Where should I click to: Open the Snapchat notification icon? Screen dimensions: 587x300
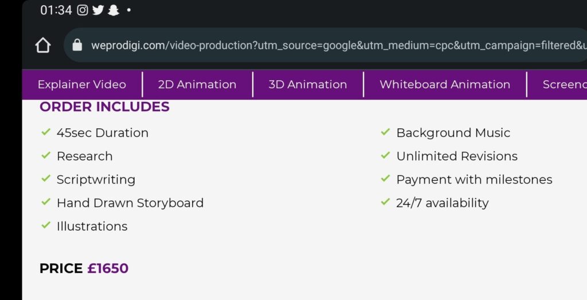[114, 10]
